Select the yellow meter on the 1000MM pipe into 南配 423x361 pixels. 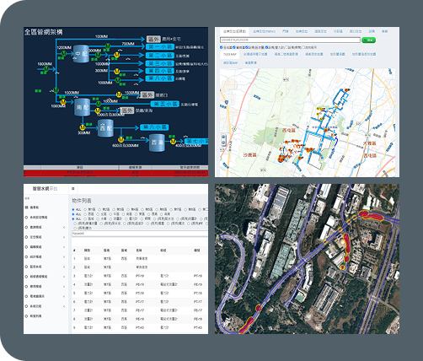click(x=63, y=102)
